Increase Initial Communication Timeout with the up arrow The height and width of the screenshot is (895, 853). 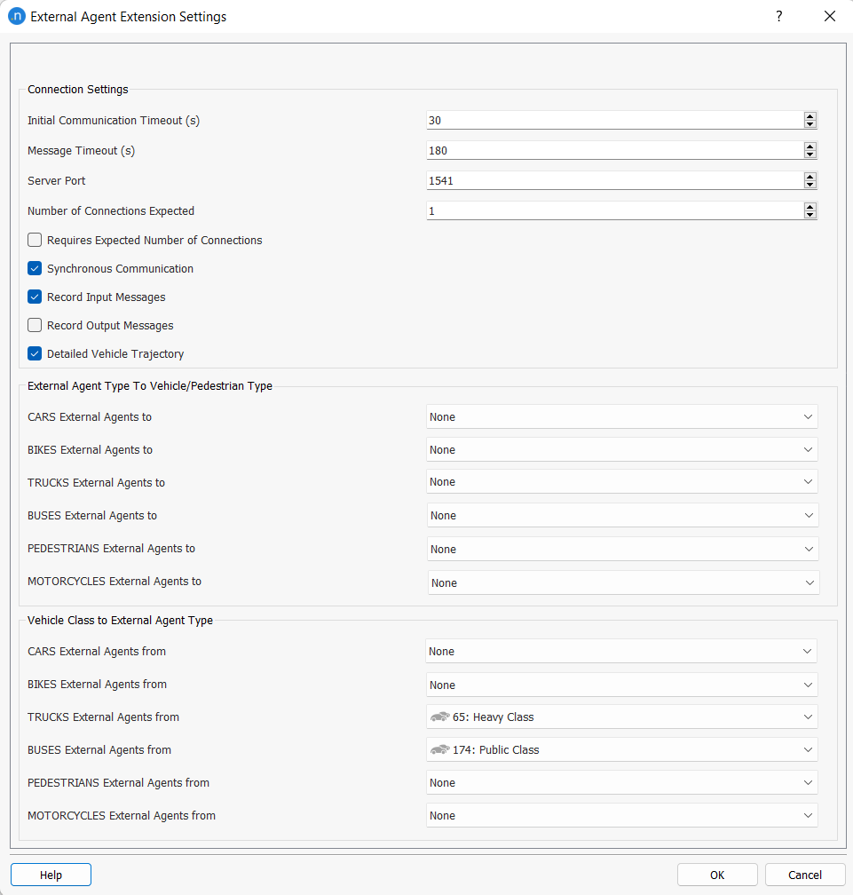pyautogui.click(x=810, y=115)
